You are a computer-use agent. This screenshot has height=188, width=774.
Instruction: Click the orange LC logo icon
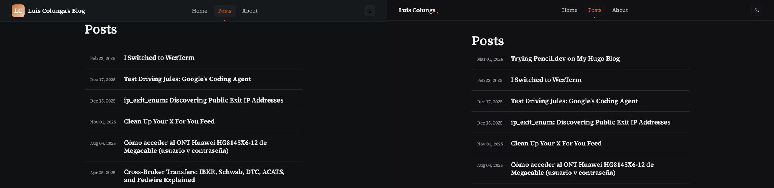pyautogui.click(x=18, y=11)
